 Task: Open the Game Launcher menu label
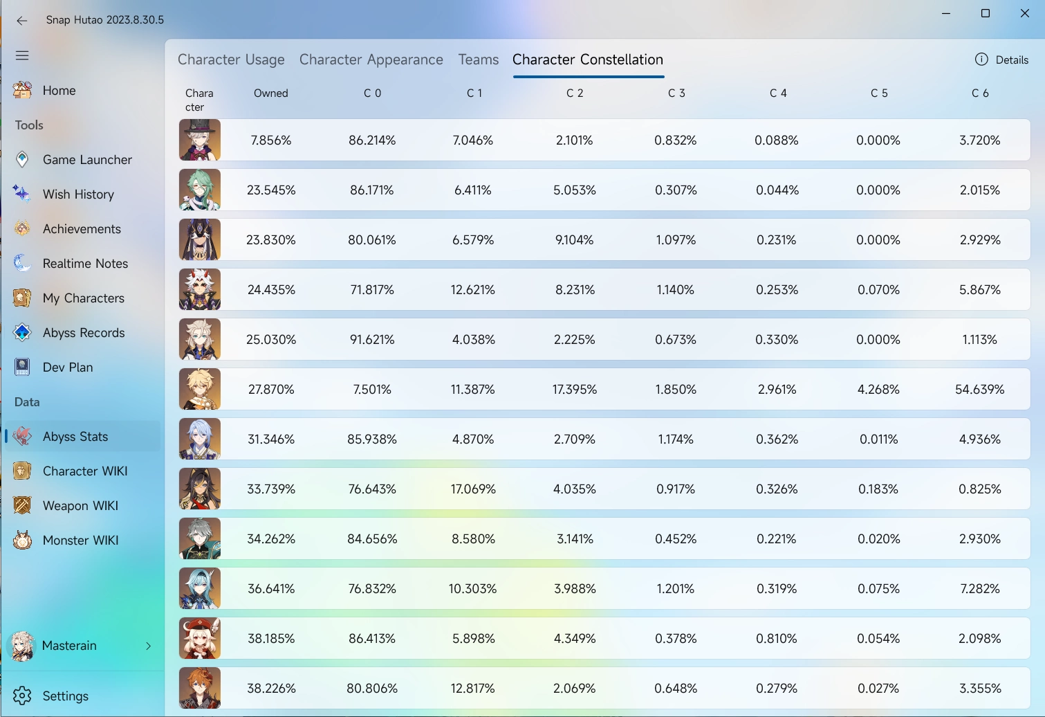coord(87,160)
